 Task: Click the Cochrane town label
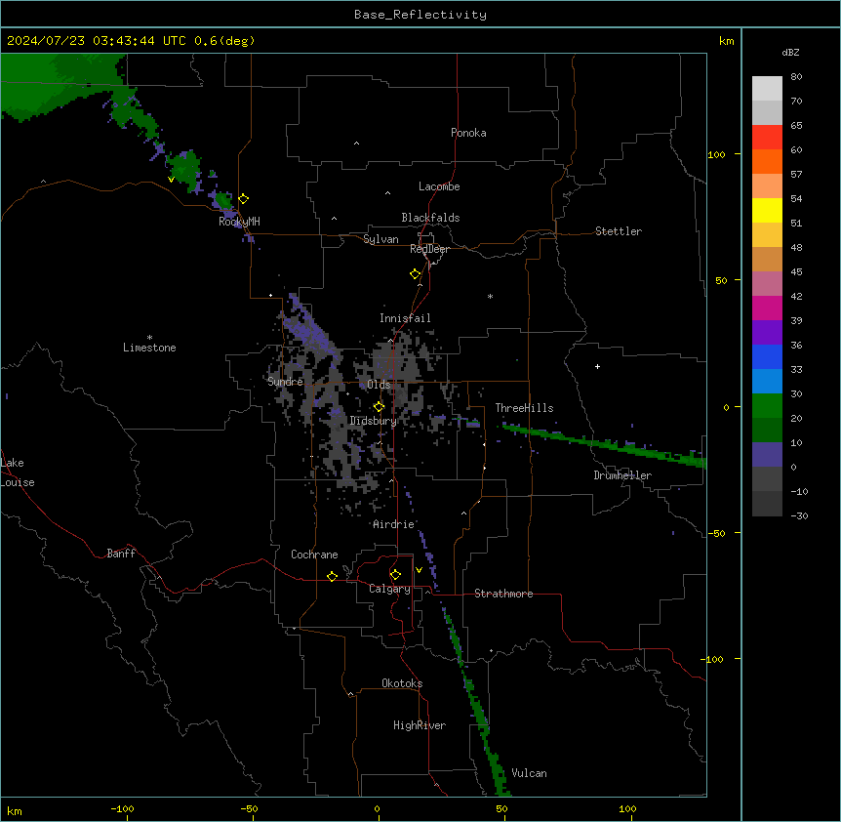[314, 555]
